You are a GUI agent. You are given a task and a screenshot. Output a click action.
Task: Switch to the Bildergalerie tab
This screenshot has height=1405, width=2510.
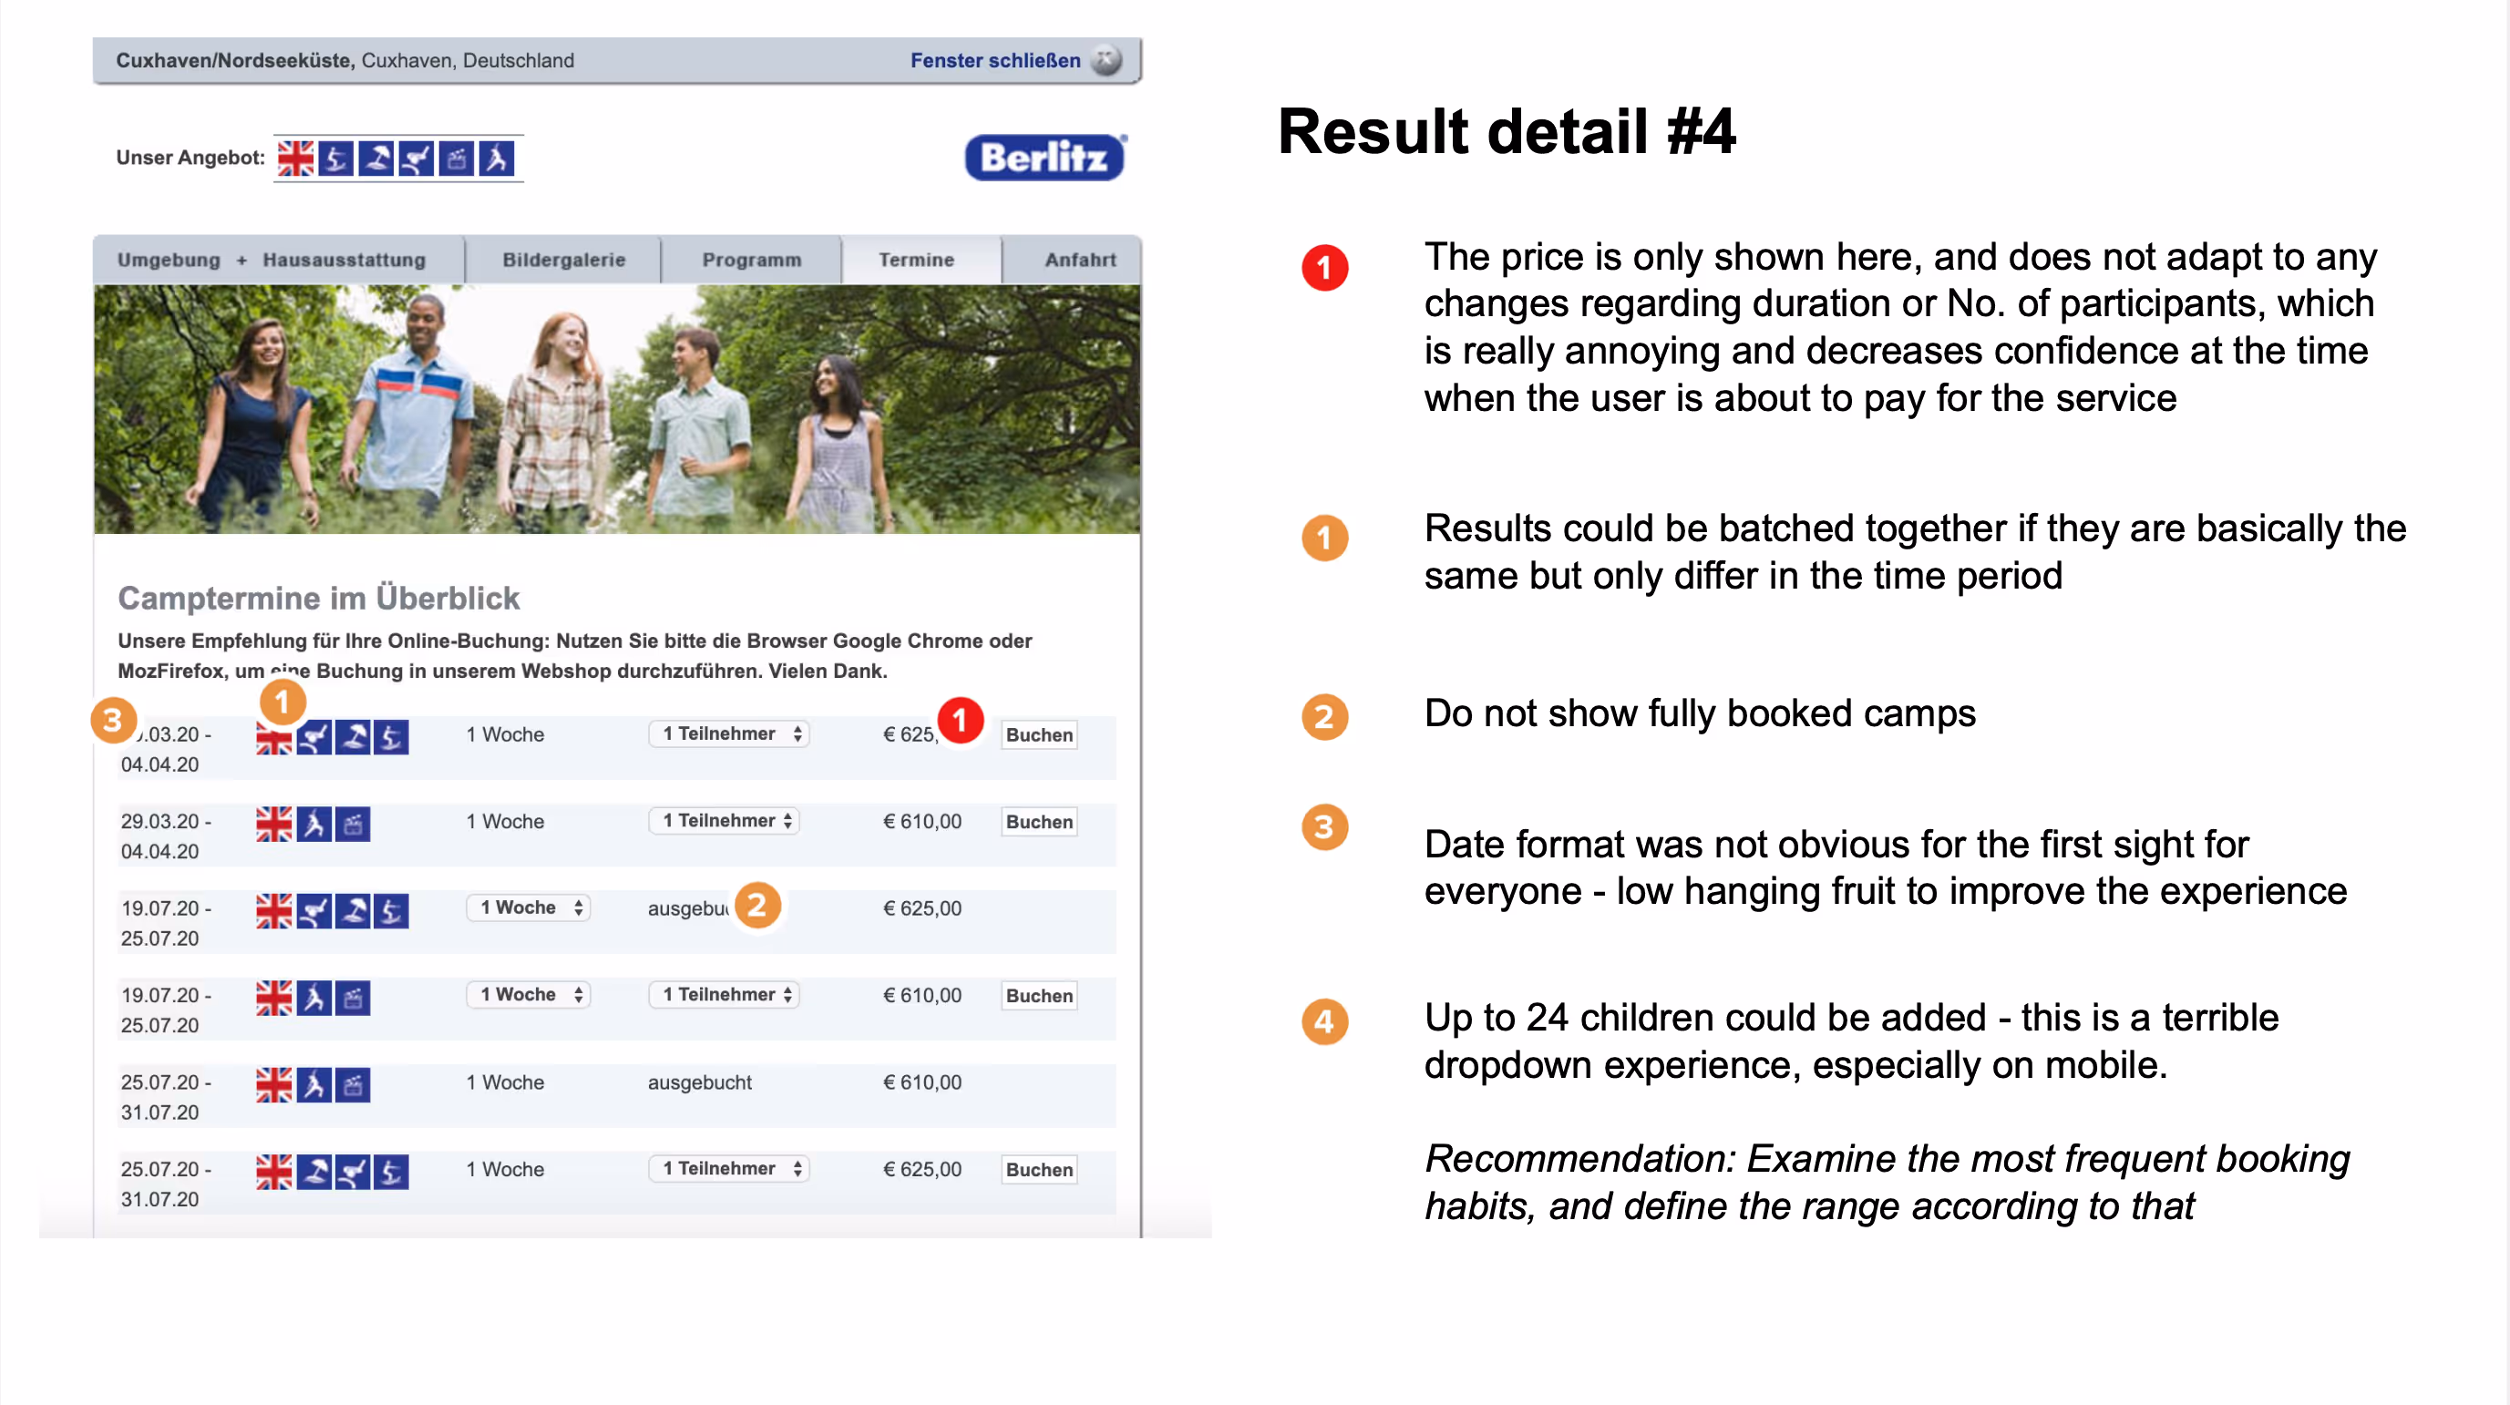(563, 261)
